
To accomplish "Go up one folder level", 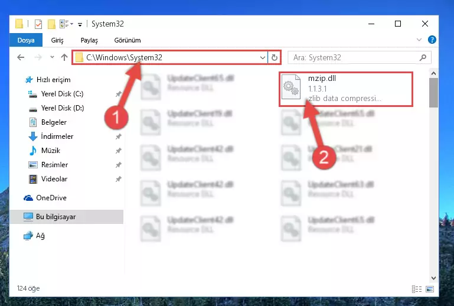I will coord(64,57).
